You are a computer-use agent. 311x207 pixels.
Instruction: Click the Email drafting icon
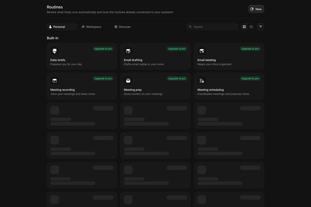128,51
